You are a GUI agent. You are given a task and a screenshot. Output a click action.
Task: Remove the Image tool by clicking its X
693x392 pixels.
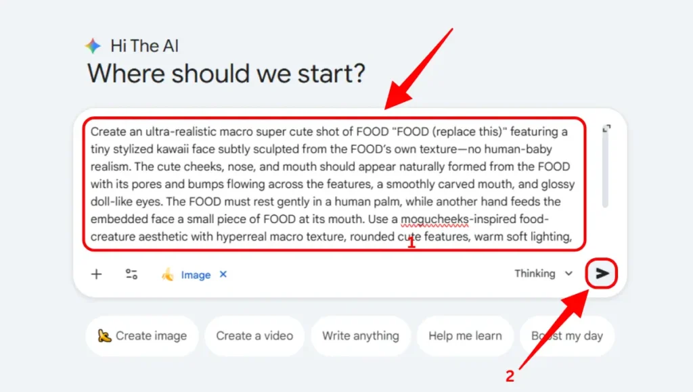223,274
